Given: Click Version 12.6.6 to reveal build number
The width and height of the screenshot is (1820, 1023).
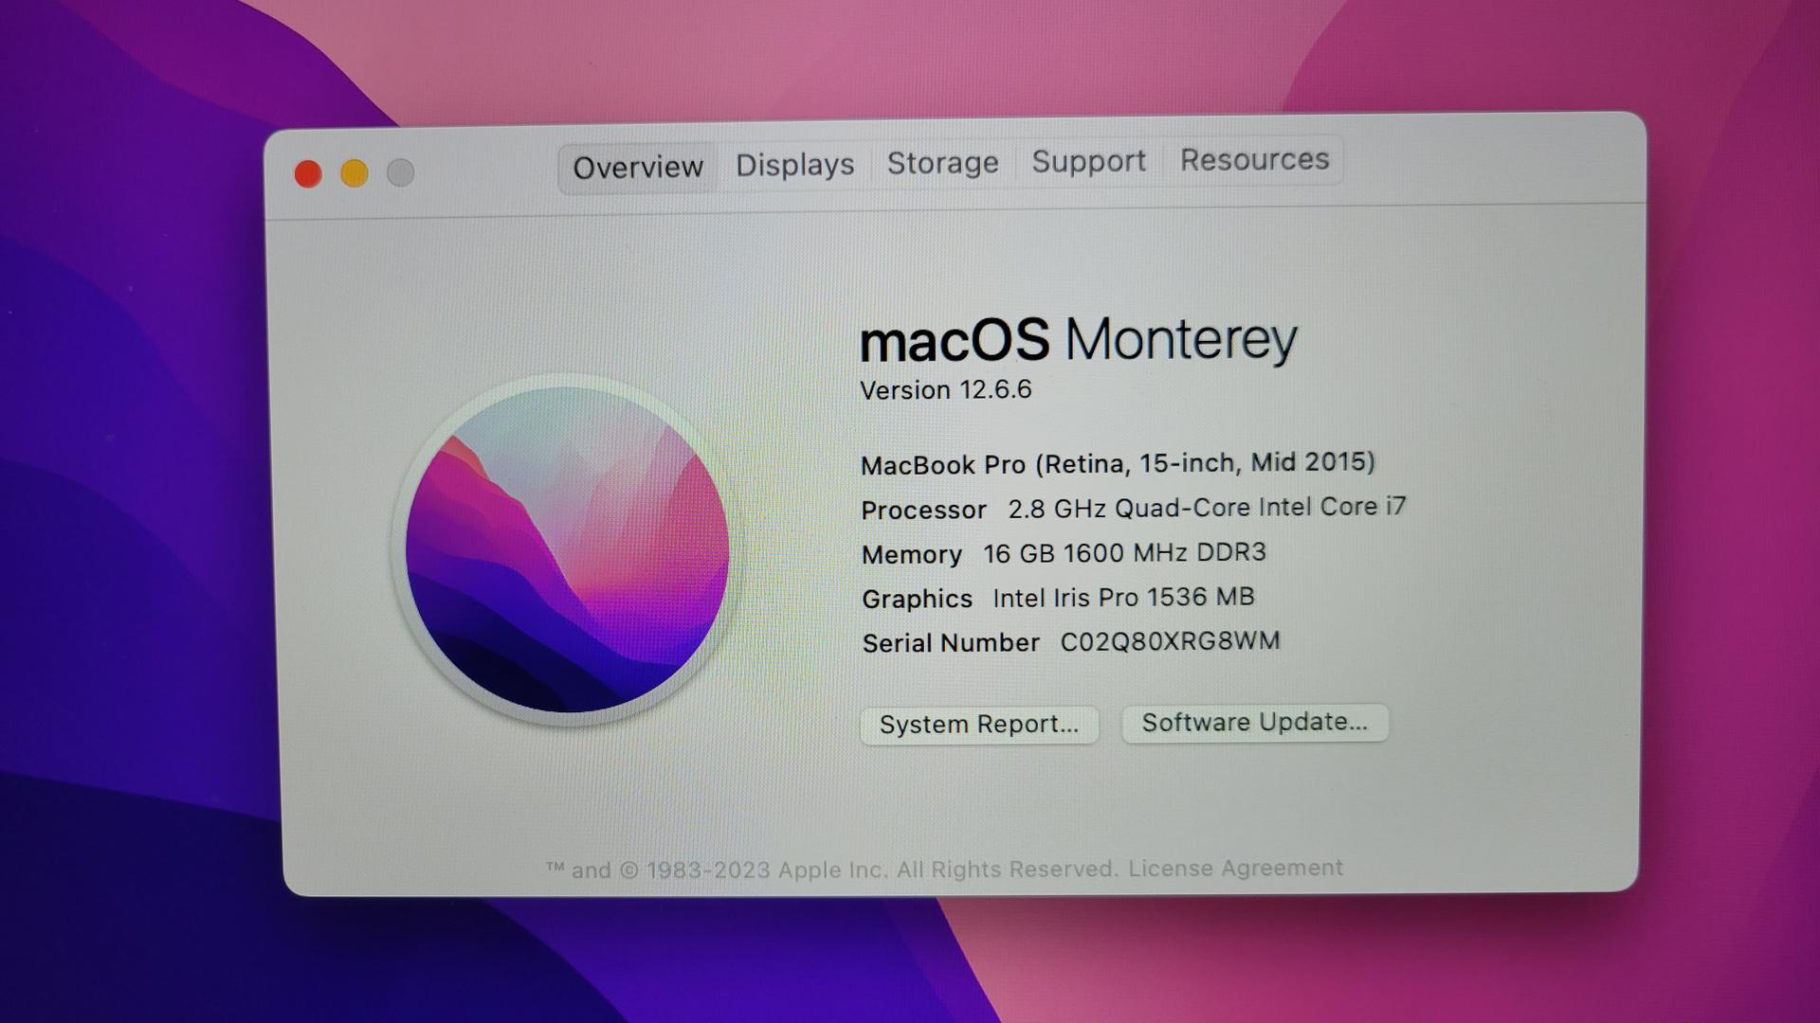Looking at the screenshot, I should [945, 390].
